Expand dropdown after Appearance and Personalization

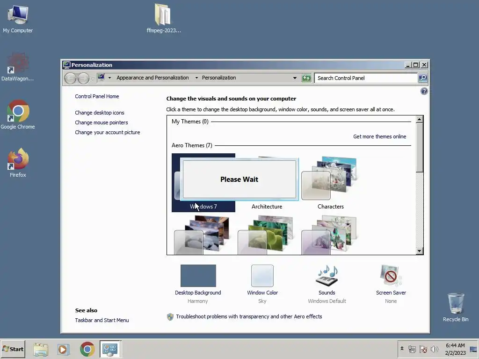pyautogui.click(x=196, y=78)
